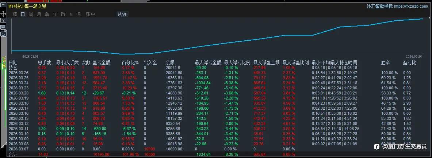Click the 最大浮亏金额 column header
The image size is (432, 158).
[208, 63]
